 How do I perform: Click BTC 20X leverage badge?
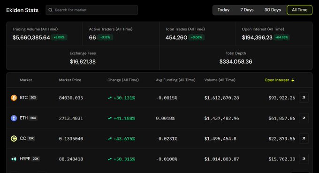(x=33, y=98)
